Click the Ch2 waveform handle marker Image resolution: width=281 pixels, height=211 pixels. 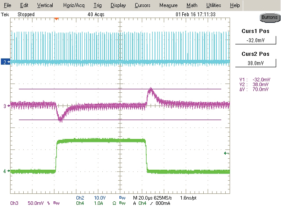5,62
